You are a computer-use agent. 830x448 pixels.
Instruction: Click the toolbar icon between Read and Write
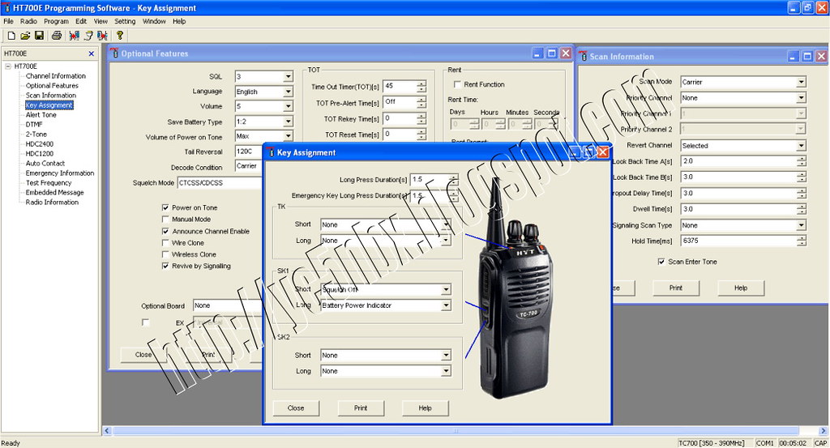(88, 36)
